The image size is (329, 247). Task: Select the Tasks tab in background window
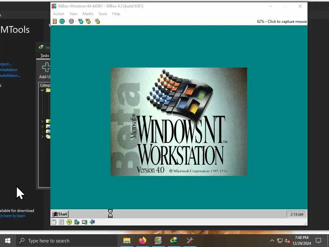coord(45,56)
